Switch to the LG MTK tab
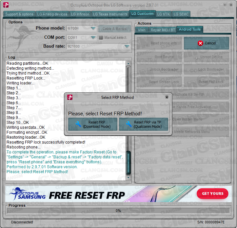237x228 pixels. [x=164, y=14]
